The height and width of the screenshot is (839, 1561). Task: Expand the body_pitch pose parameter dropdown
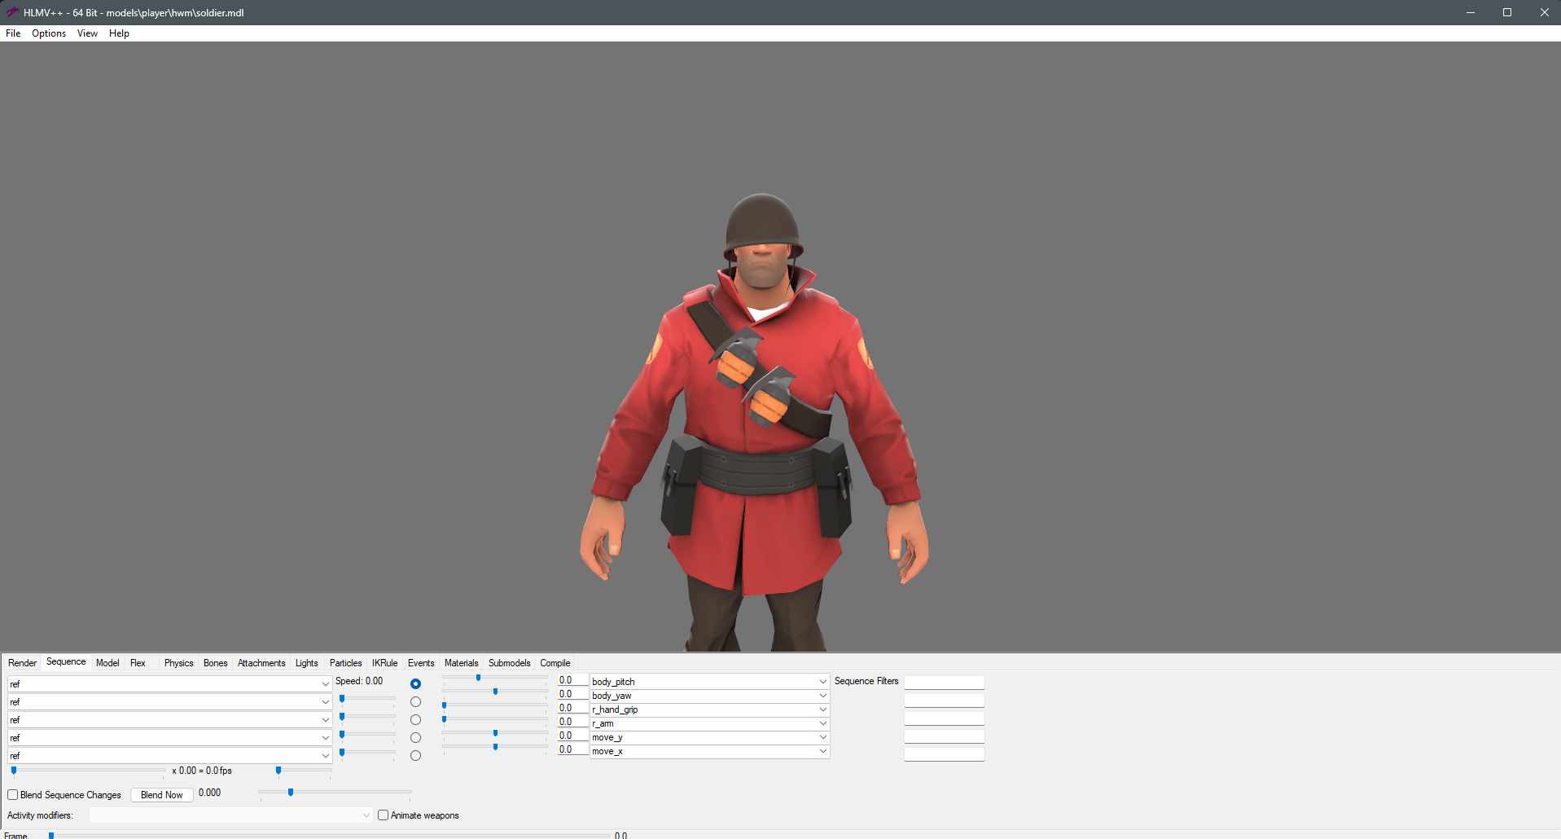(822, 682)
